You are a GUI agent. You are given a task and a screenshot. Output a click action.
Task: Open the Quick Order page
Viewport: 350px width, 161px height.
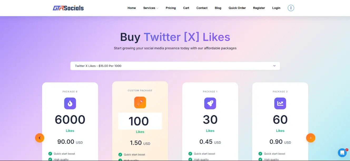[237, 8]
